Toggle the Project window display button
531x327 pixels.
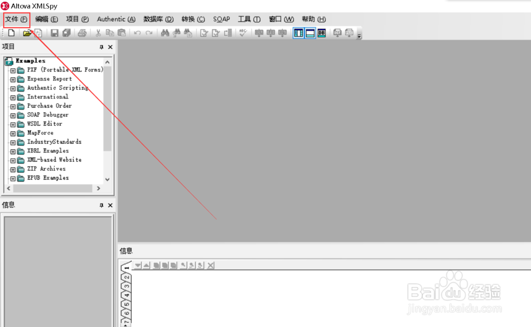pos(298,33)
